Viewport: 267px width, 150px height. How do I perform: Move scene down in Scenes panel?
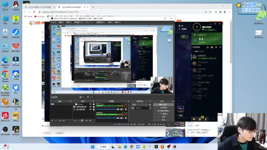pos(64,121)
